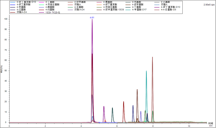Click the 10 tick on the x-axis
This screenshot has height=128, width=216.
point(189,126)
